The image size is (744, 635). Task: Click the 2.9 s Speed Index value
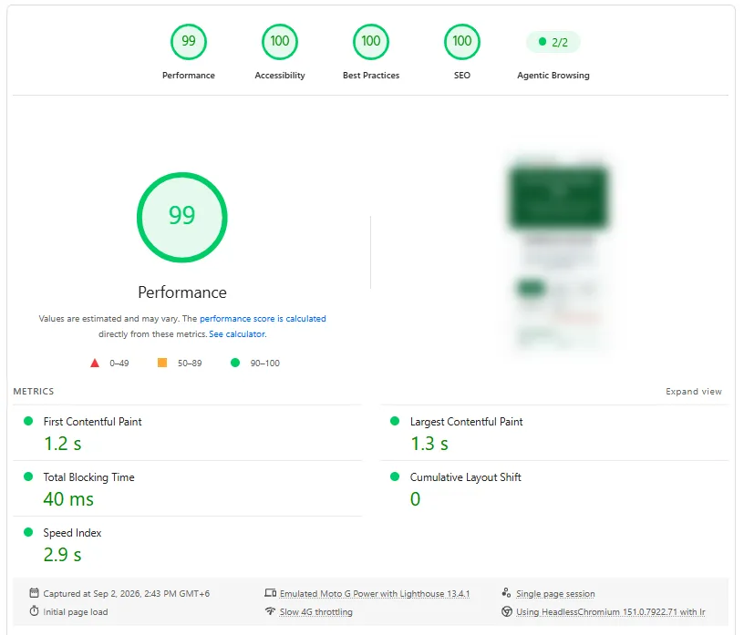(63, 555)
